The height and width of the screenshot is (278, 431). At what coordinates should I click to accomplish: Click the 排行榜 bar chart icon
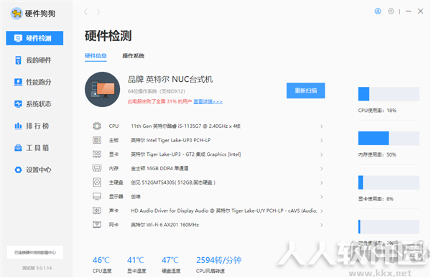[x=18, y=126]
